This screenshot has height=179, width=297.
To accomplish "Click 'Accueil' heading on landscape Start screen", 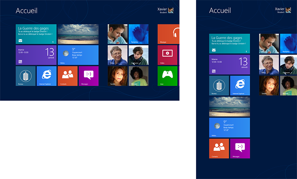I will (27, 11).
